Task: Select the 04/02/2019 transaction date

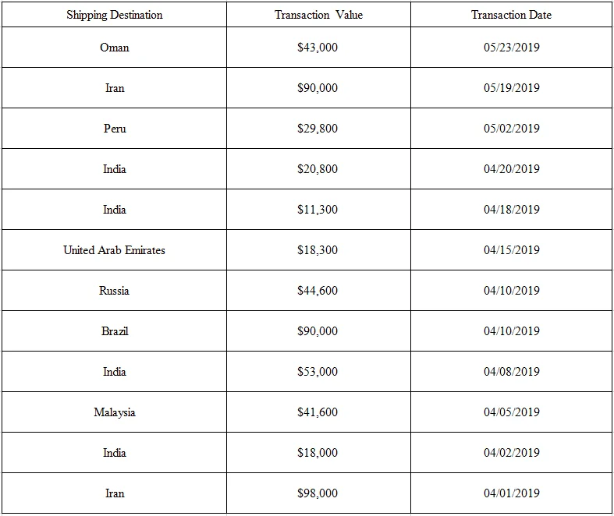Action: coord(511,453)
